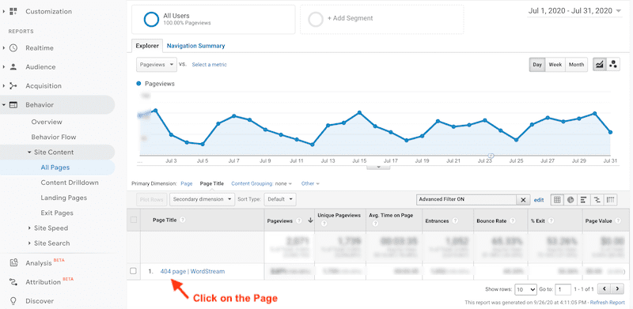Screen dimensions: 633x309
Task: Click help icon next to Entrances
Action: point(455,220)
